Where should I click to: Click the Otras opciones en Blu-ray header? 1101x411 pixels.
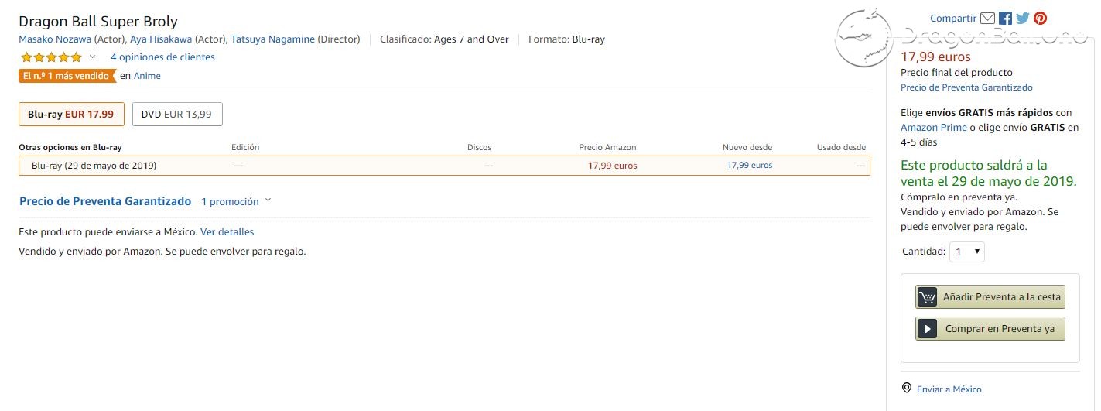pos(70,147)
